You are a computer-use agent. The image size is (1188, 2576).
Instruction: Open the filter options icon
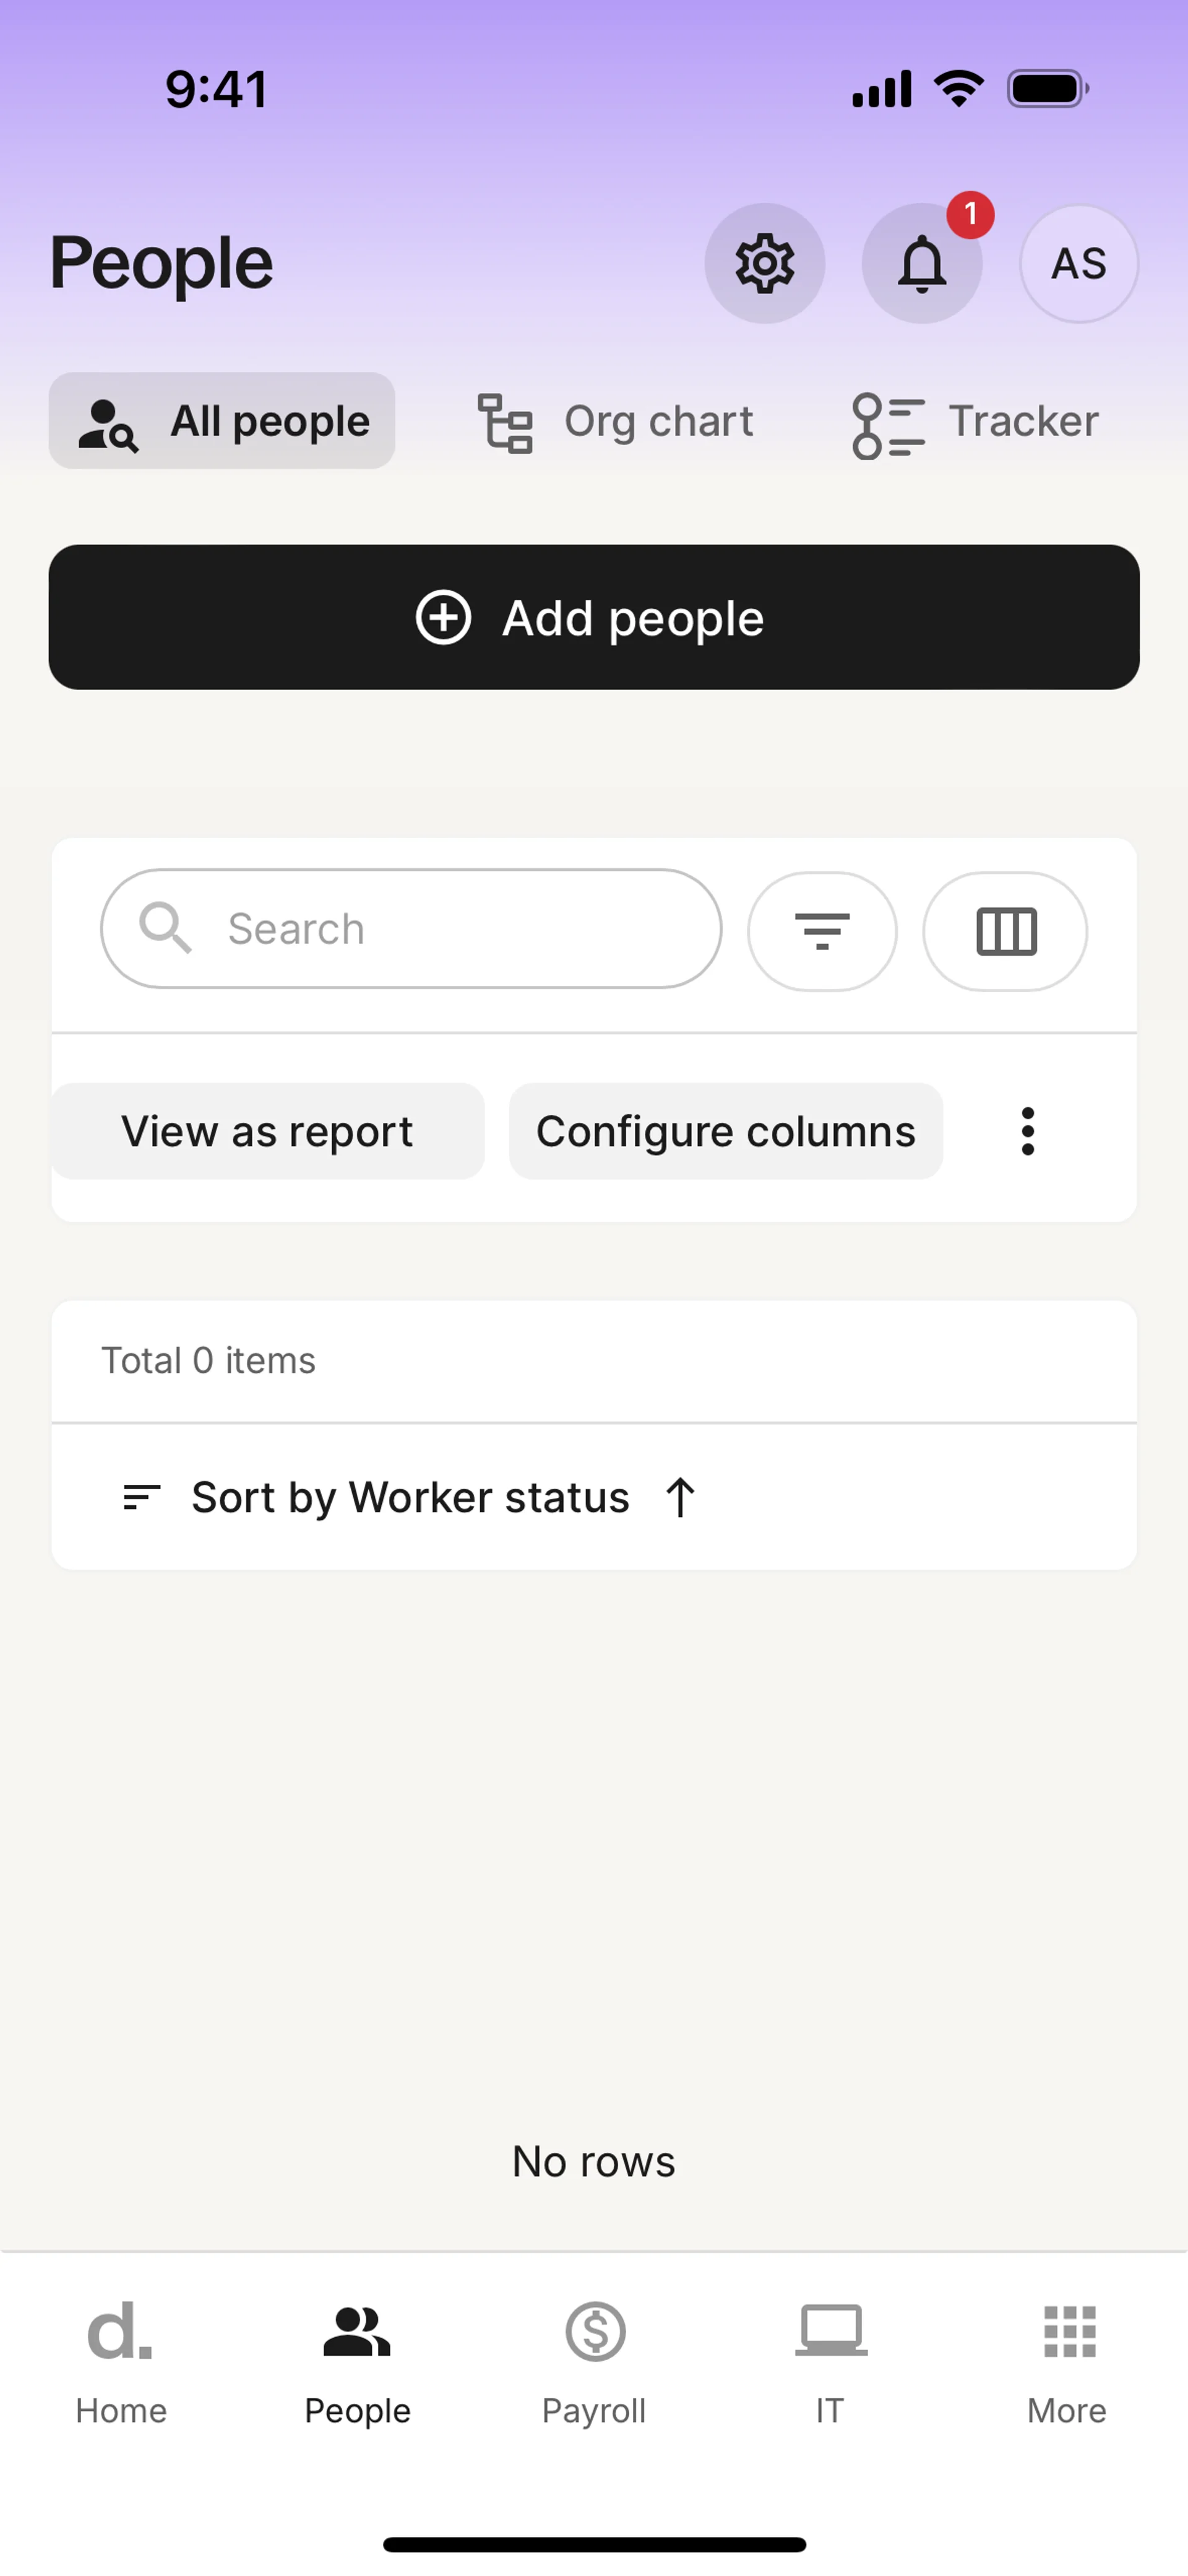coord(822,931)
